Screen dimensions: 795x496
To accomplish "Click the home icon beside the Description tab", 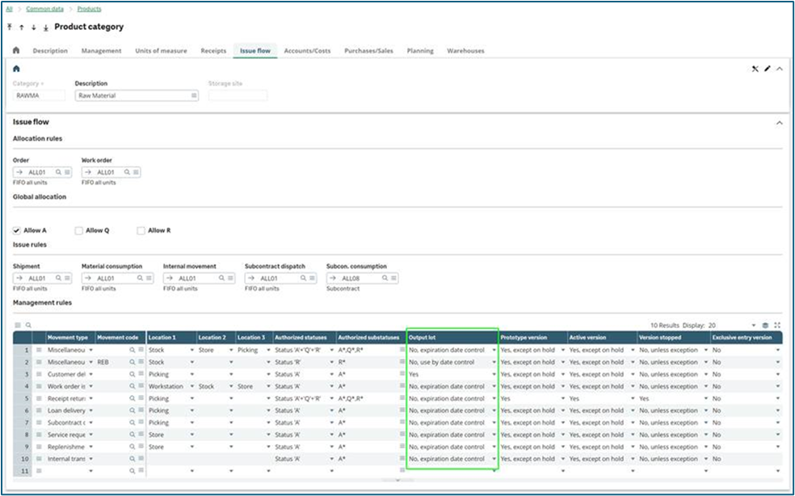I will pos(16,51).
